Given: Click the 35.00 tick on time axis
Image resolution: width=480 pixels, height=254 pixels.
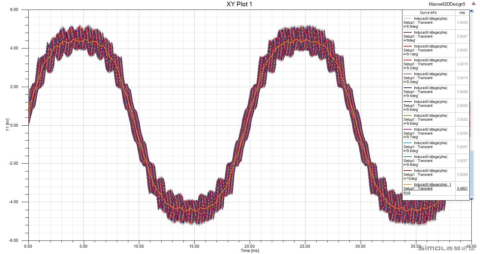Looking at the screenshot, I should 416,246.
